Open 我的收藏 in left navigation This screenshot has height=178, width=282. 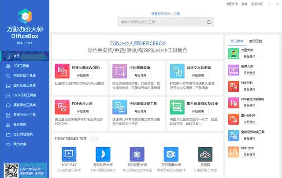tap(25, 144)
